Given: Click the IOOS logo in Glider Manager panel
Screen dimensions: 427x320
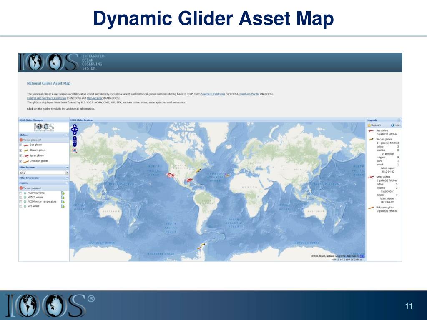Looking at the screenshot, I should point(44,127).
